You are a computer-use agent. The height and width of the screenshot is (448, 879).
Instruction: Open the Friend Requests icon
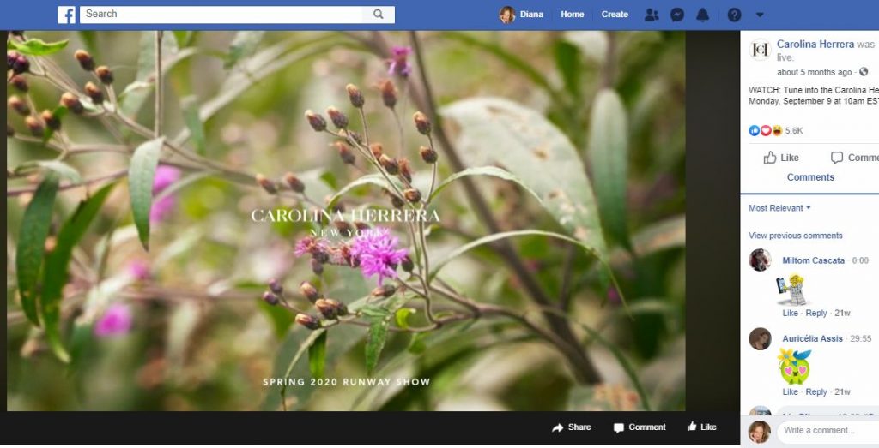[652, 15]
